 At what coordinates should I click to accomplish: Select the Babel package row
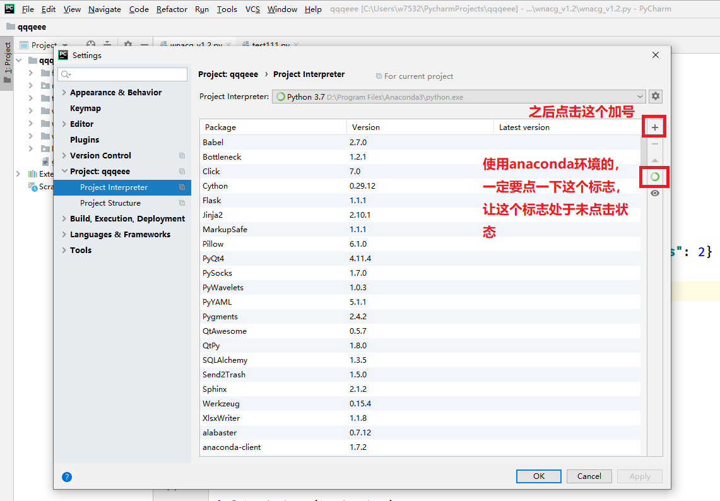[420, 143]
